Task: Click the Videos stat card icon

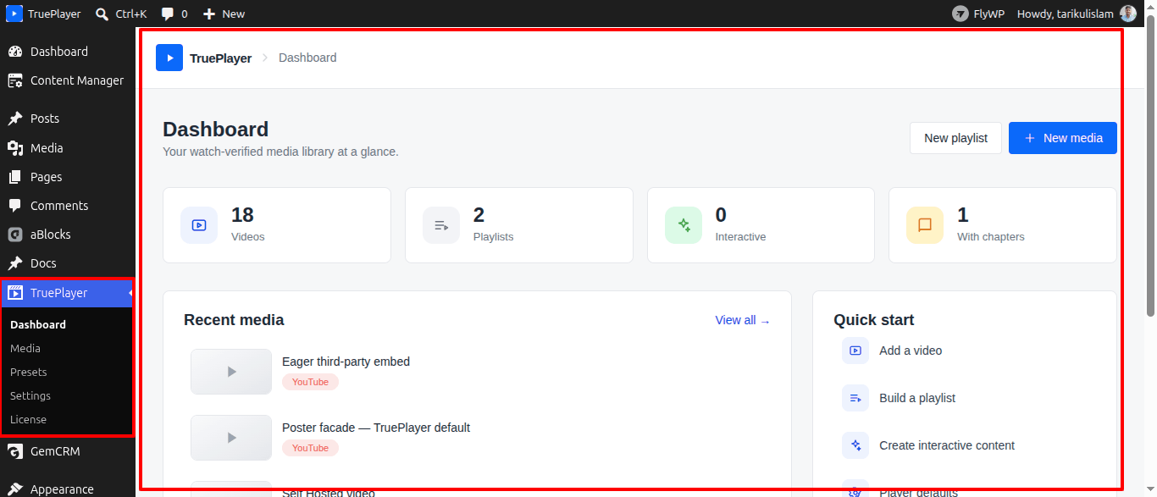Action: (x=199, y=225)
